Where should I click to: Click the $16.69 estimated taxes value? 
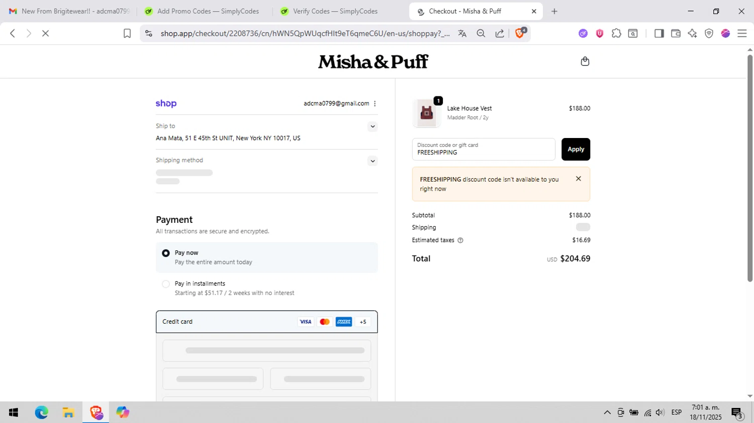coord(581,240)
